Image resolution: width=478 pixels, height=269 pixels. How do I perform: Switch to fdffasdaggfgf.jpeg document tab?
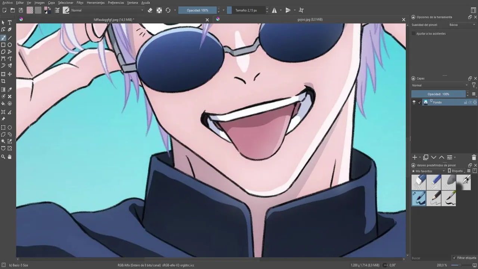coord(114,19)
